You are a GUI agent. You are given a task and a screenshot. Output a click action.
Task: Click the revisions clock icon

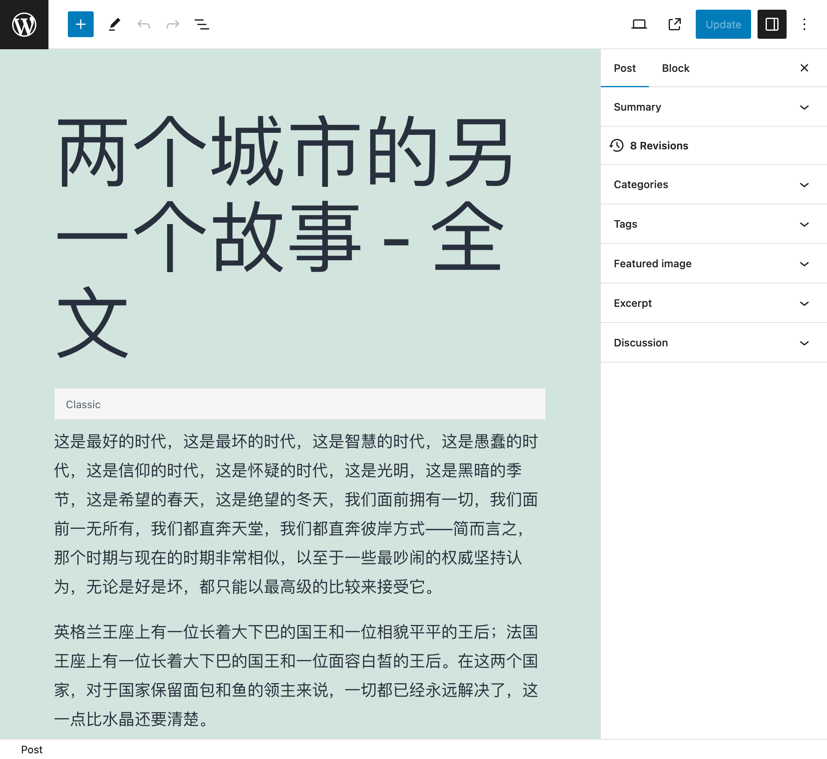(x=616, y=145)
